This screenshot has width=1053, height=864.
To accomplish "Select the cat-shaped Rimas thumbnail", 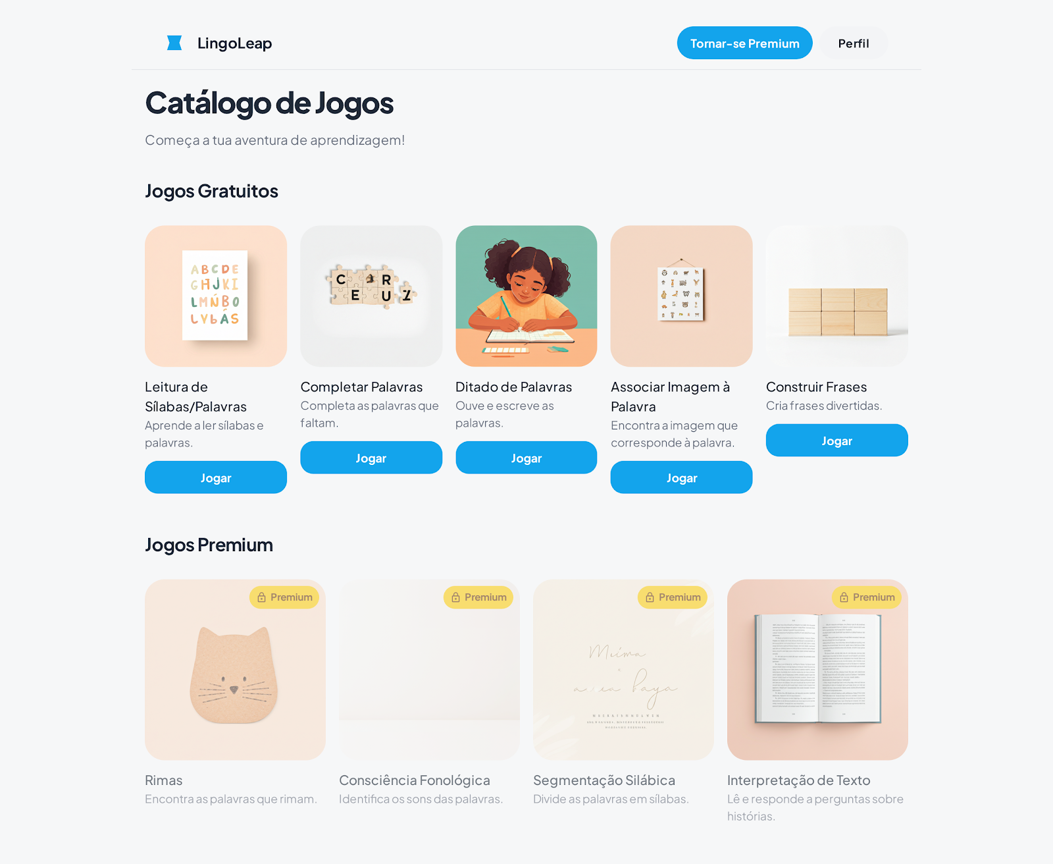I will click(235, 670).
